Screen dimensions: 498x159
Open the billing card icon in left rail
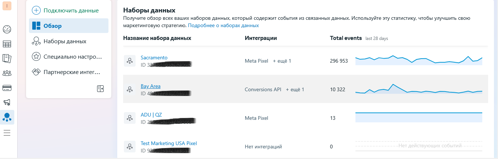pyautogui.click(x=7, y=88)
